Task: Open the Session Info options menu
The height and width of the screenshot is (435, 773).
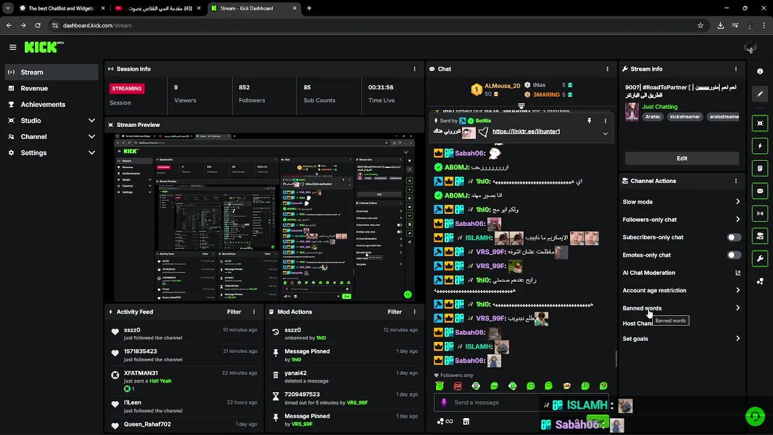Action: point(414,69)
